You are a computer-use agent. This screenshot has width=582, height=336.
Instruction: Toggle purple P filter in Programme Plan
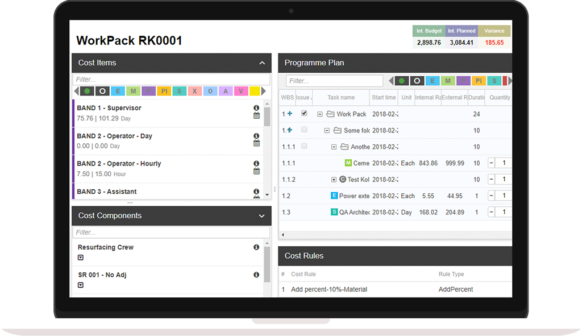pos(463,81)
